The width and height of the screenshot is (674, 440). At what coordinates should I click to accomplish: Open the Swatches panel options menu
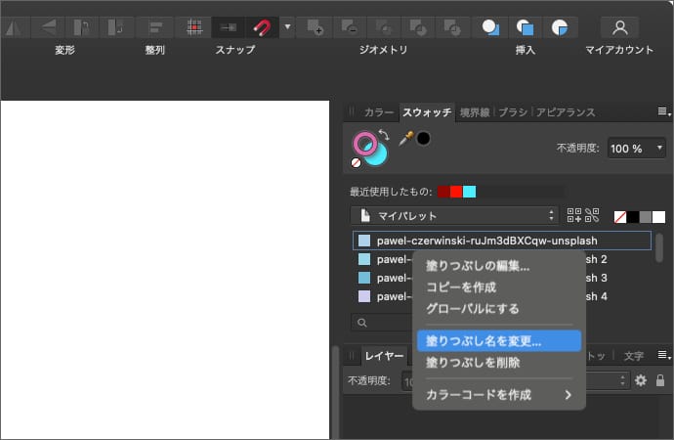coord(663,112)
